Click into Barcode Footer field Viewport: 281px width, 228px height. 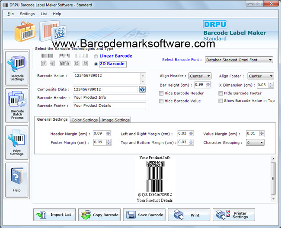click(x=109, y=106)
